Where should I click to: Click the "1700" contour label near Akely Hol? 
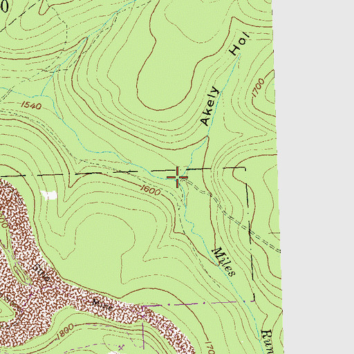click(258, 88)
